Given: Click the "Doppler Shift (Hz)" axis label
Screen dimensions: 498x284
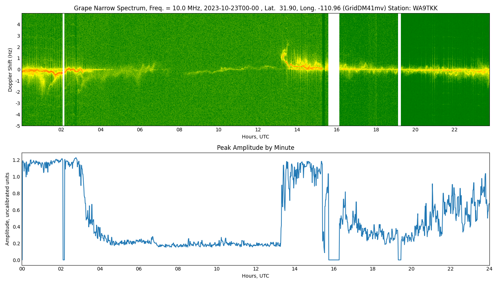Looking at the screenshot, I should [x=10, y=70].
